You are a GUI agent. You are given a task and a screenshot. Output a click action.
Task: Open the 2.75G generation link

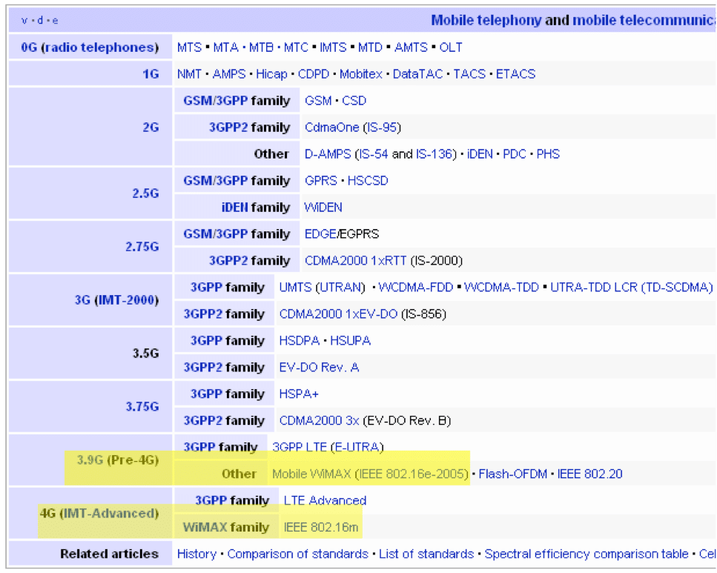[x=142, y=247]
